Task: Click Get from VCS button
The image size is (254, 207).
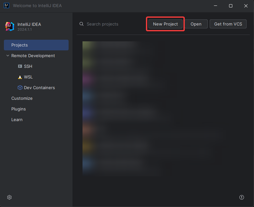Action: [x=228, y=24]
